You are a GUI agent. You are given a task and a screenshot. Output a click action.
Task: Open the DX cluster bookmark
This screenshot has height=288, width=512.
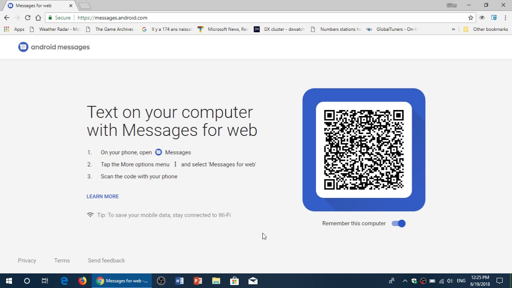(280, 29)
